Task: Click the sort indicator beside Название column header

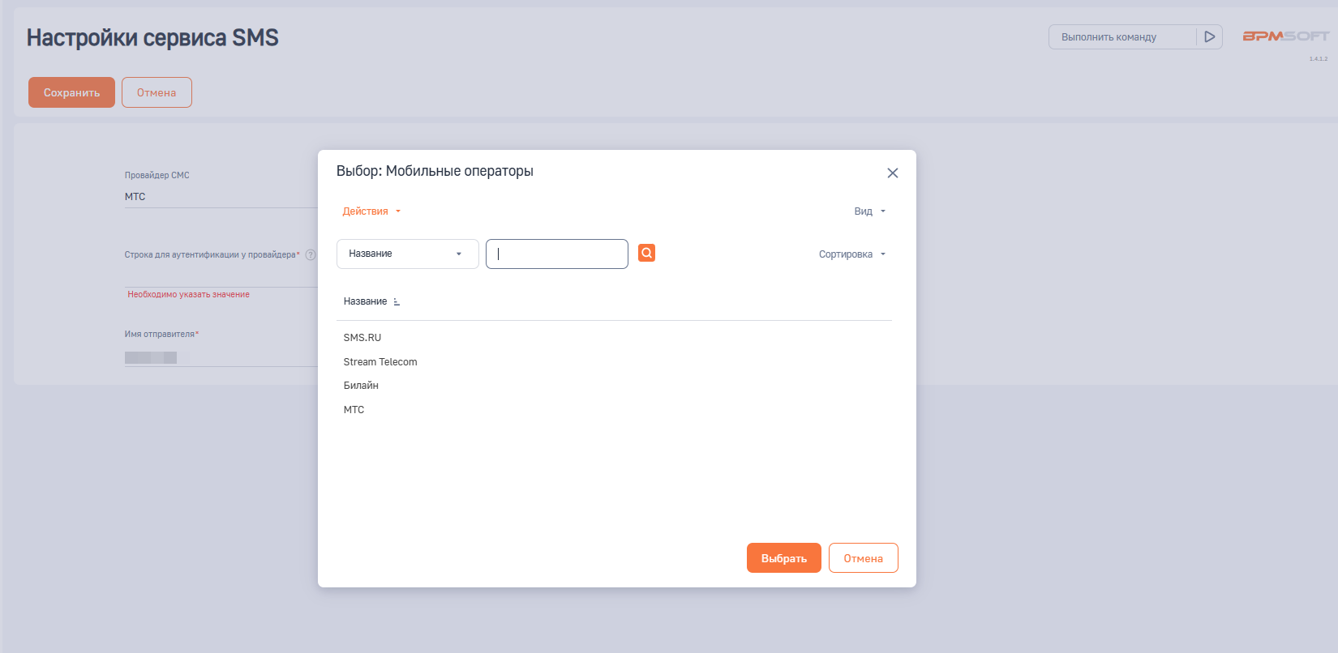Action: (397, 301)
